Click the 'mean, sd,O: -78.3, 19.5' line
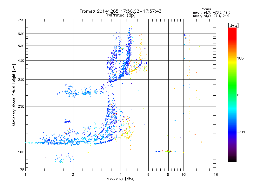Viewport: 254px width, 190px height. click(x=212, y=12)
